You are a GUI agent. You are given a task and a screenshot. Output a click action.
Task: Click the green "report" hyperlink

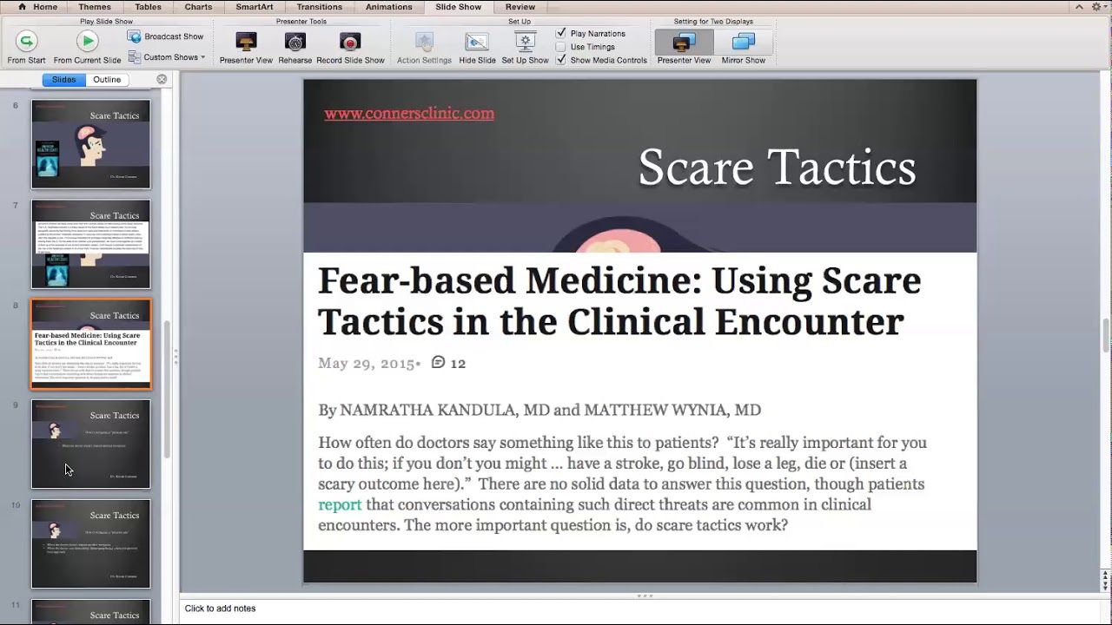tap(340, 504)
